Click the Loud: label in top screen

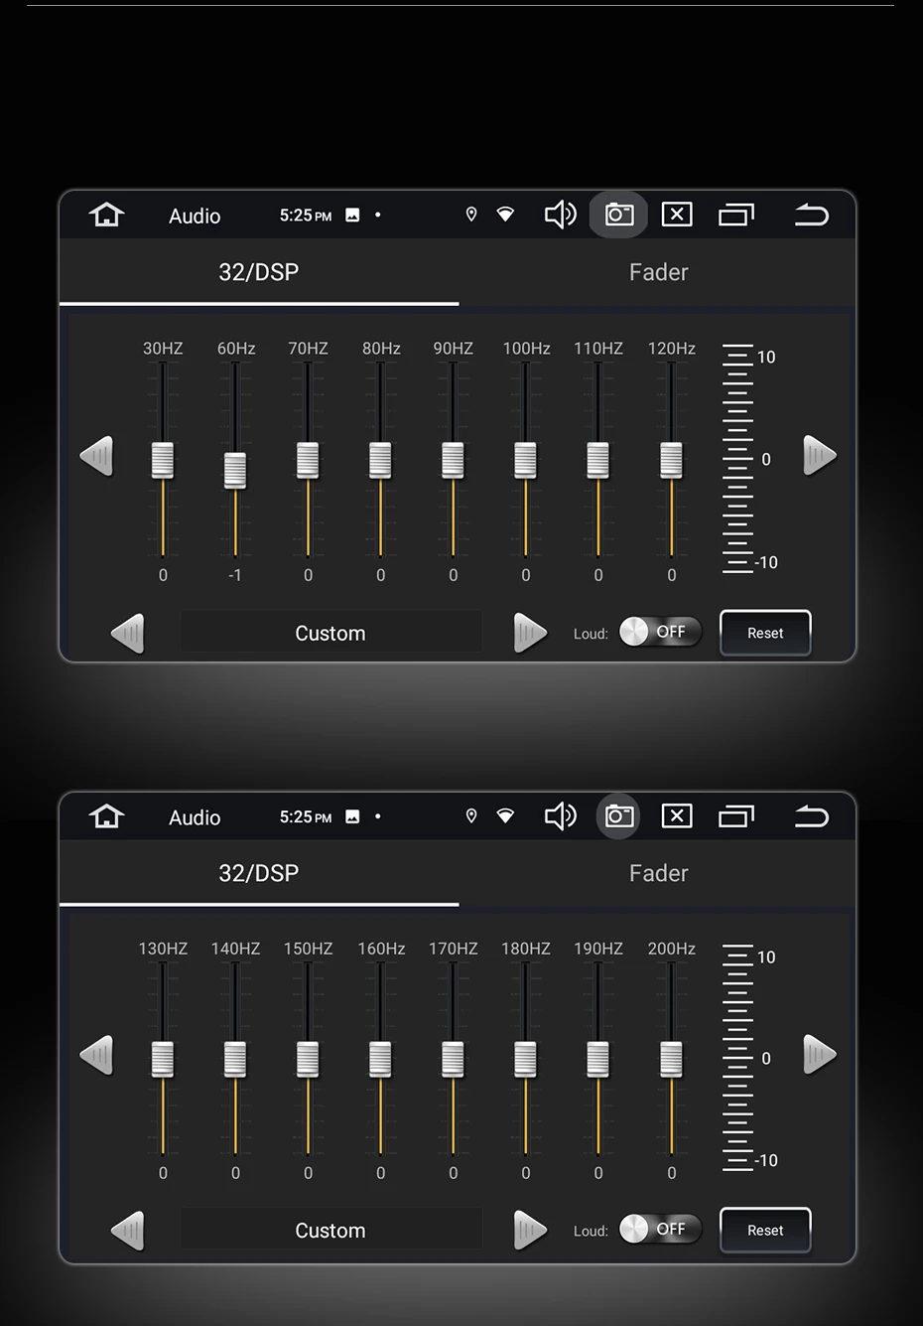click(591, 634)
